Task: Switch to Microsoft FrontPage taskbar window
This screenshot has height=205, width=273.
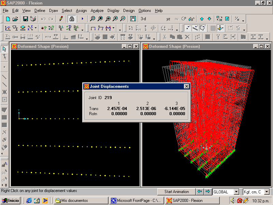Action: (x=137, y=201)
